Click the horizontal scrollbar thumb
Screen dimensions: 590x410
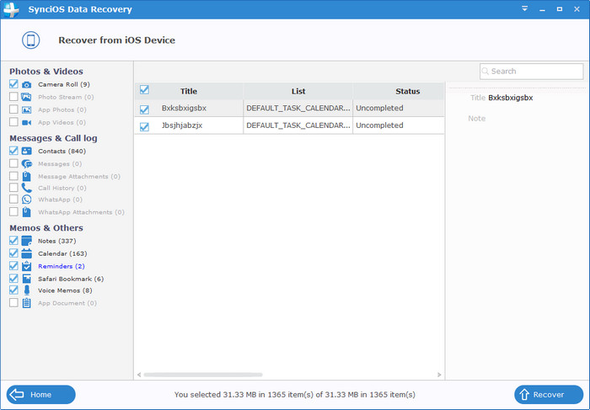point(203,375)
